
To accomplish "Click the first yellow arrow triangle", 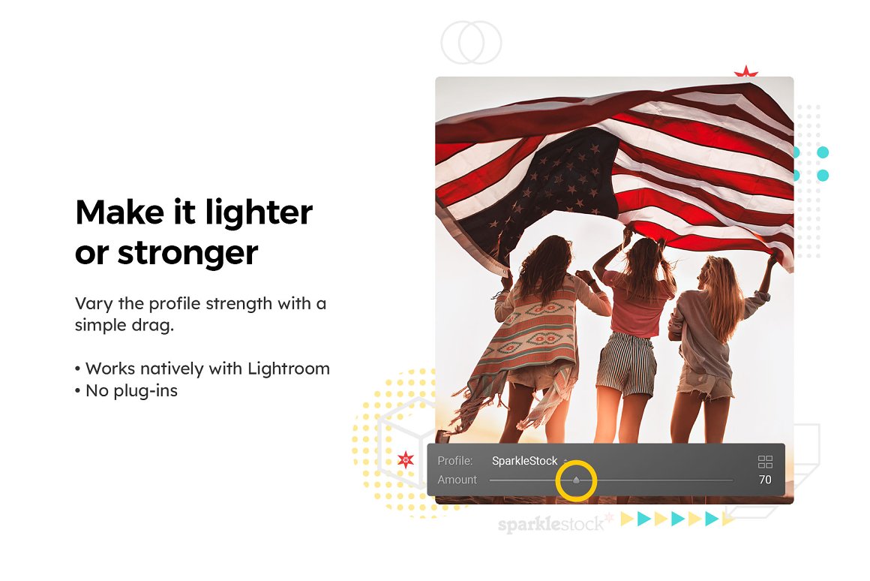I will [x=627, y=519].
